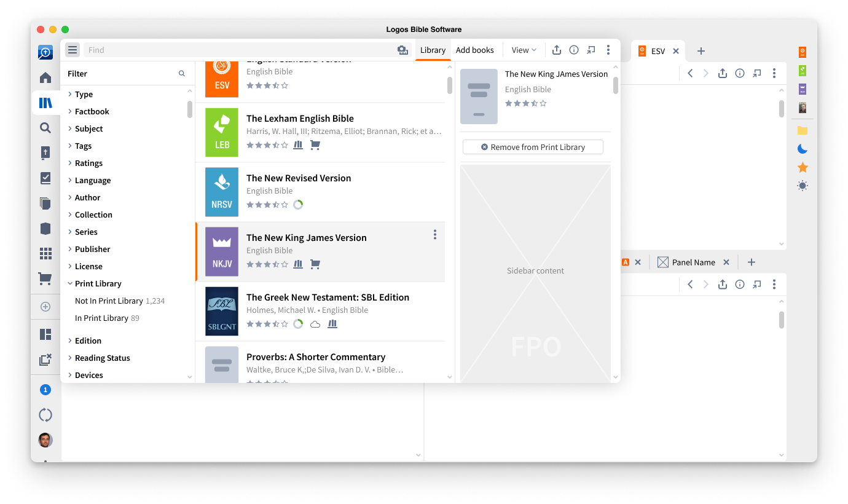Pop out the Library panel with float icon
Viewport: 848px width, 504px height.
point(591,50)
